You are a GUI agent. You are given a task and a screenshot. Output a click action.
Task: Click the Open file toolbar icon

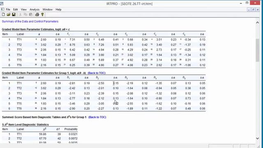(9, 15)
